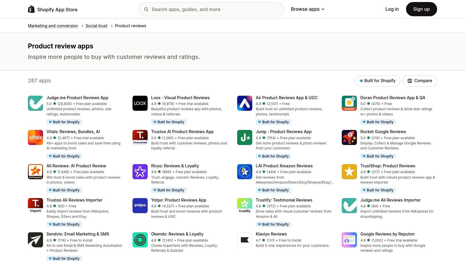Open LAI Product Amazon Reviews link
Image resolution: width=465 pixels, height=261 pixels.
[284, 166]
